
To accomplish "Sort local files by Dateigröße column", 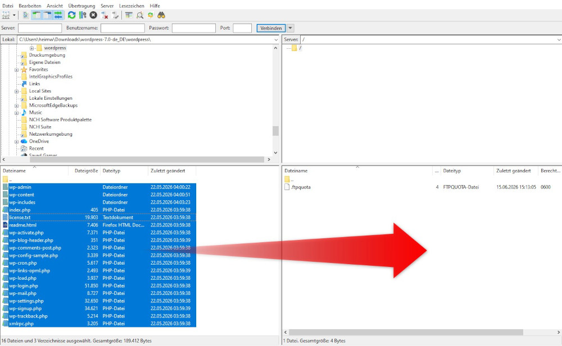I will pos(86,171).
